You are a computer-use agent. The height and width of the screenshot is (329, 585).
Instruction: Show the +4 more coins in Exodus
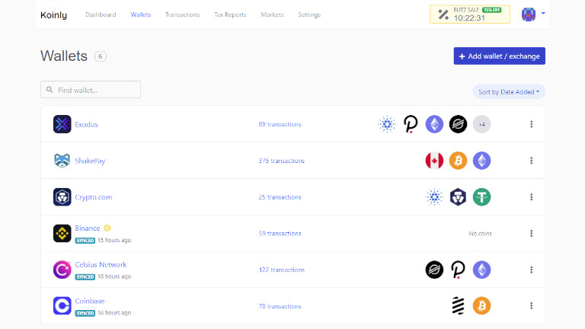click(481, 124)
